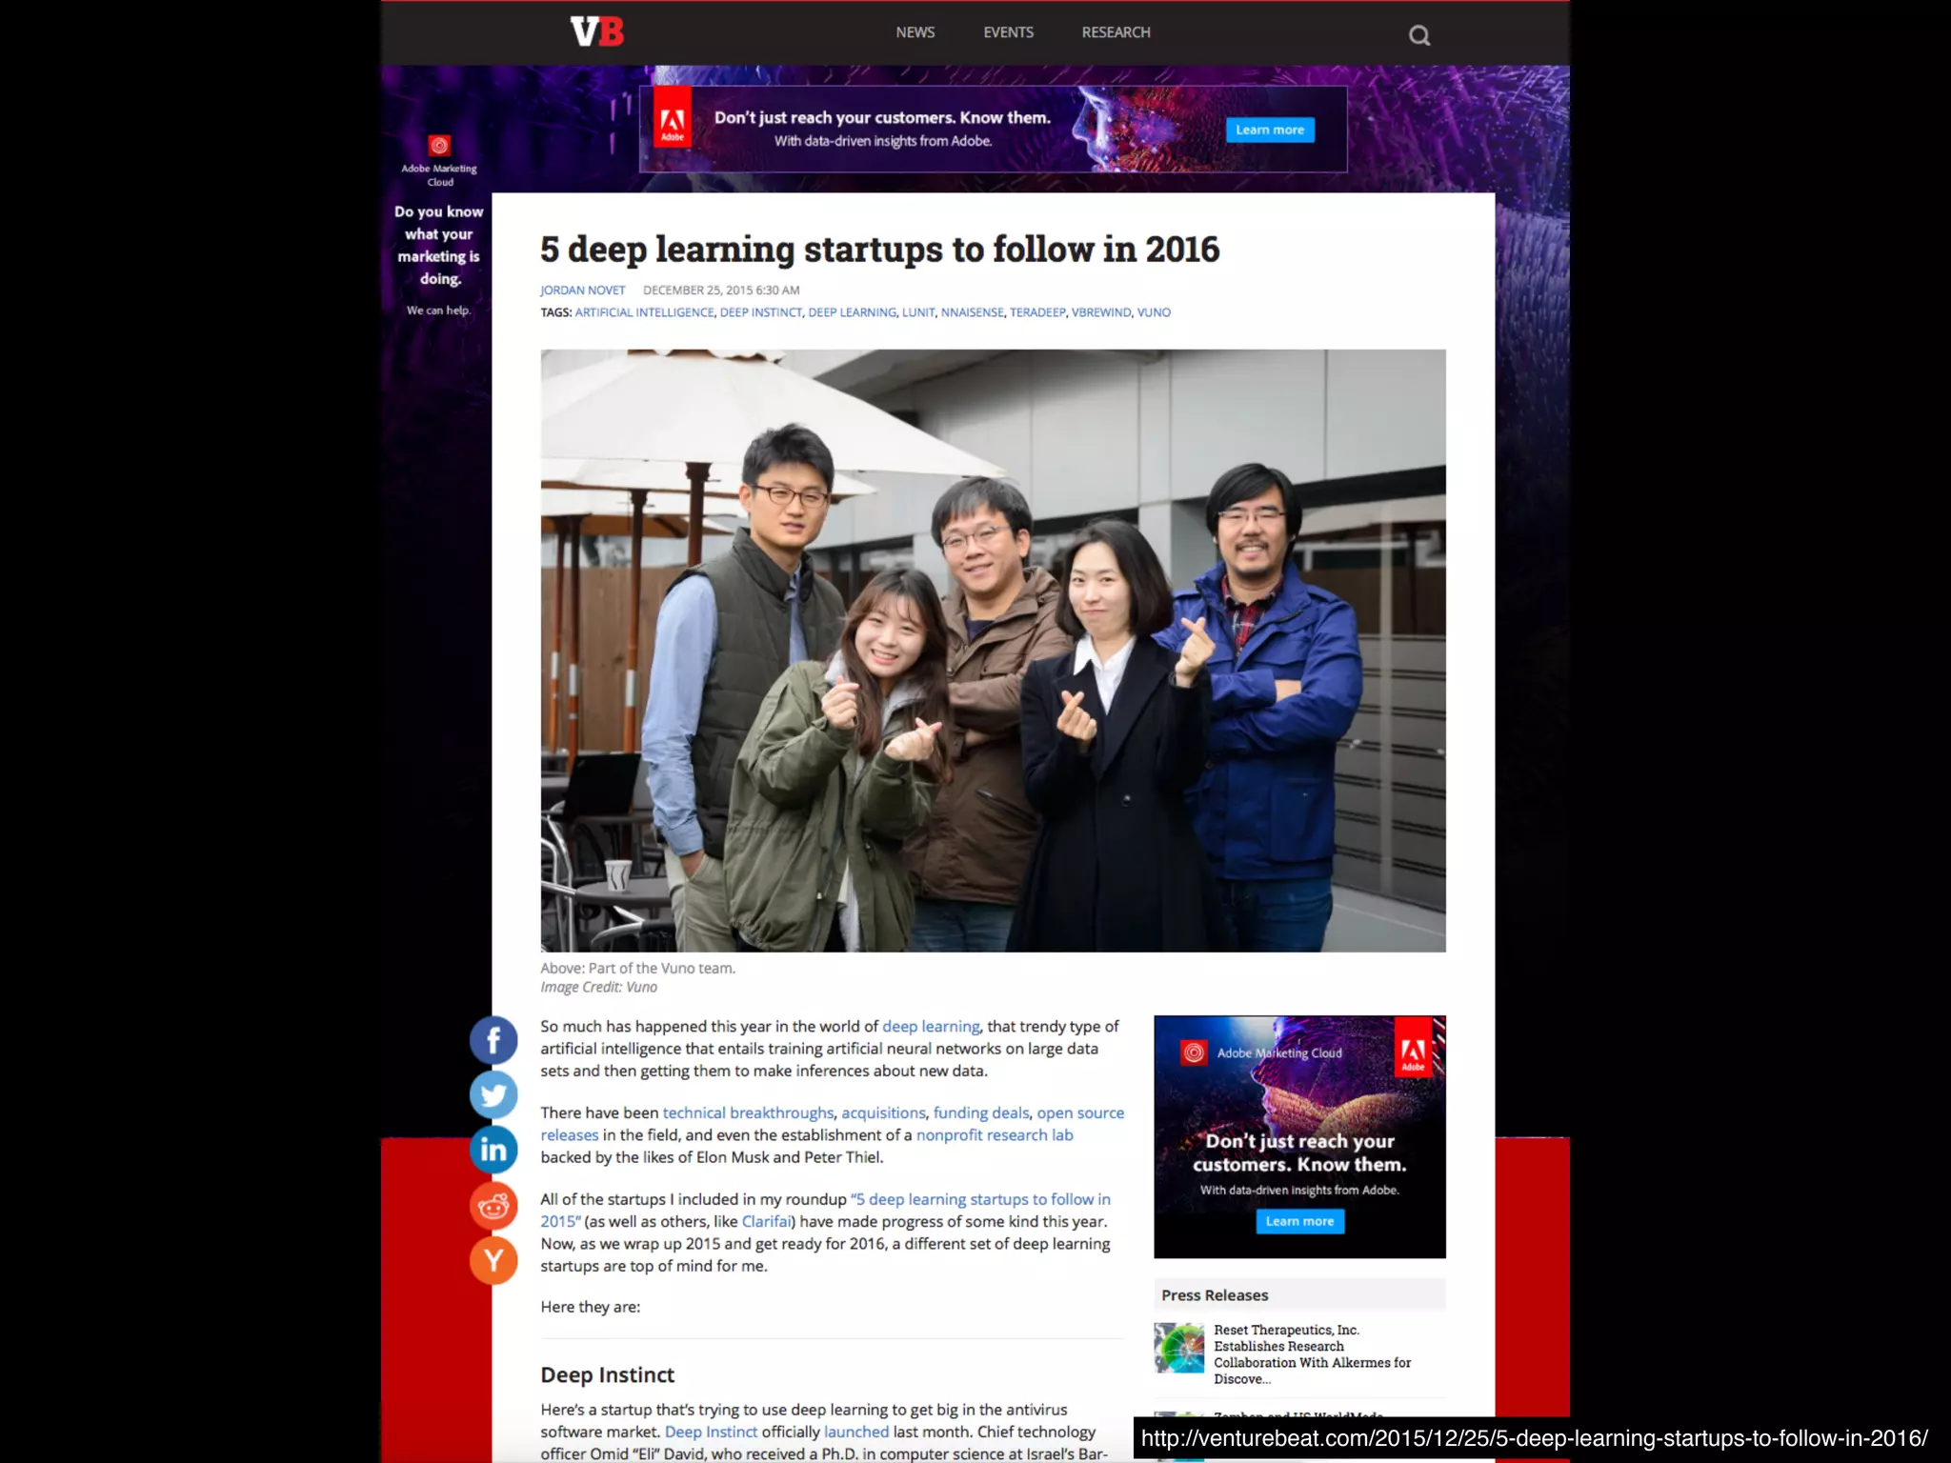Click the article date 'December 25, 2015 6:30 AM'
Image resolution: width=1951 pixels, height=1463 pixels.
point(721,291)
